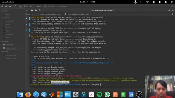Launch the IDE app from dock
The height and width of the screenshot is (98, 175).
pyautogui.click(x=68, y=94)
